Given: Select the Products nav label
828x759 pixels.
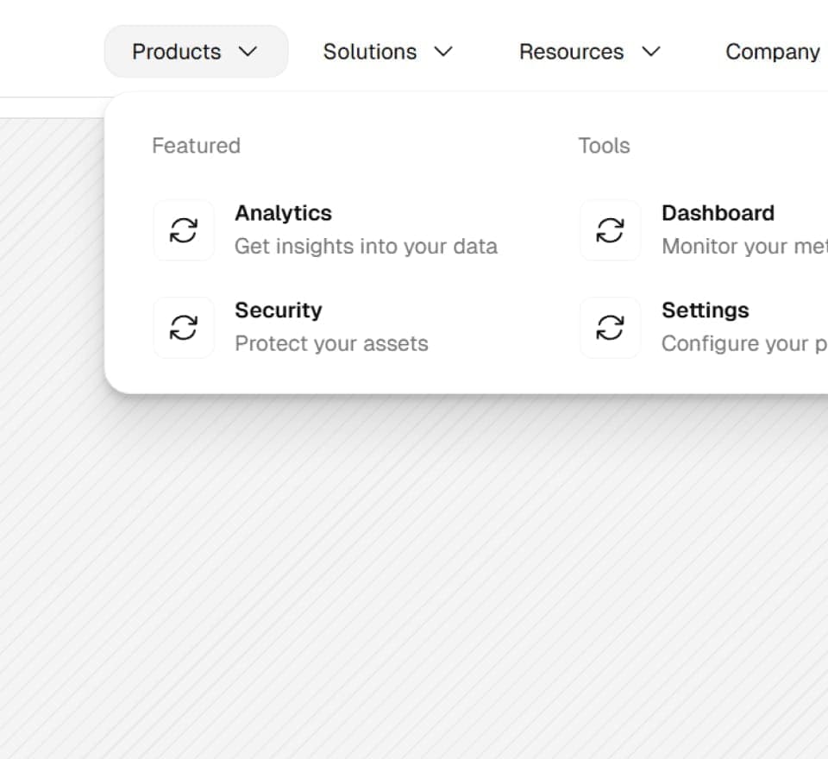Looking at the screenshot, I should (176, 52).
